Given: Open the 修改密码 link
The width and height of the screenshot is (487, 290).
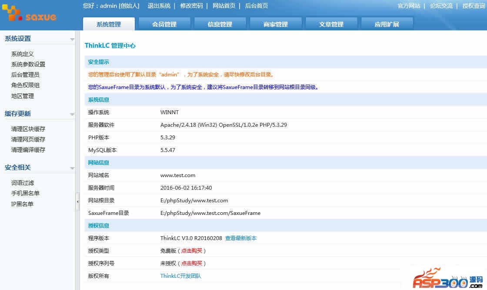Looking at the screenshot, I should click(192, 6).
